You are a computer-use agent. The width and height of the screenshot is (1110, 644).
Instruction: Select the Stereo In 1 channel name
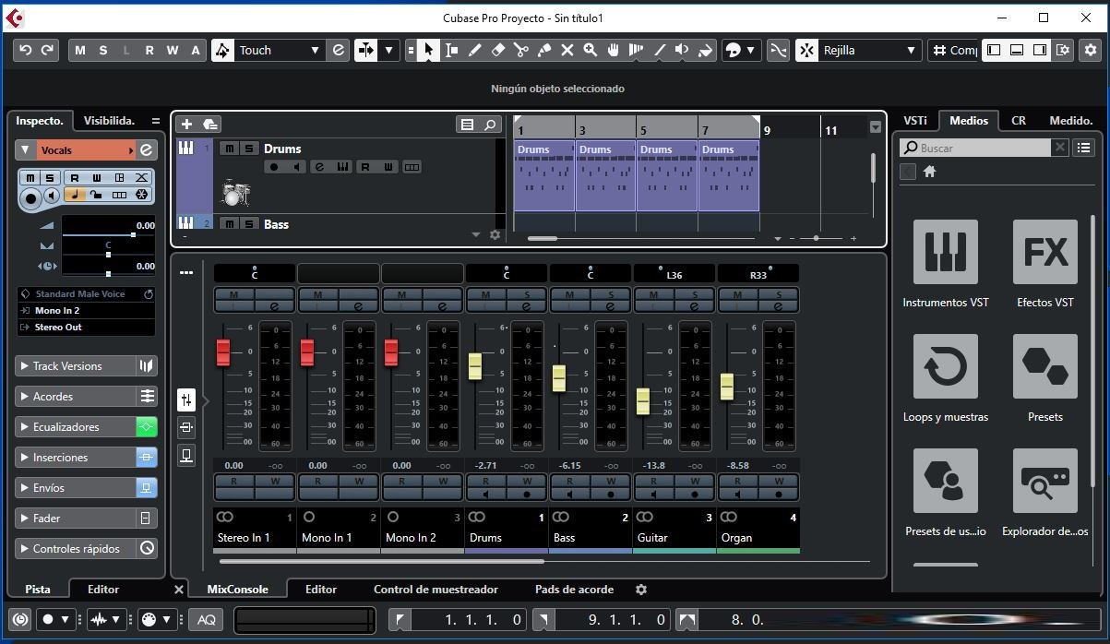[244, 538]
